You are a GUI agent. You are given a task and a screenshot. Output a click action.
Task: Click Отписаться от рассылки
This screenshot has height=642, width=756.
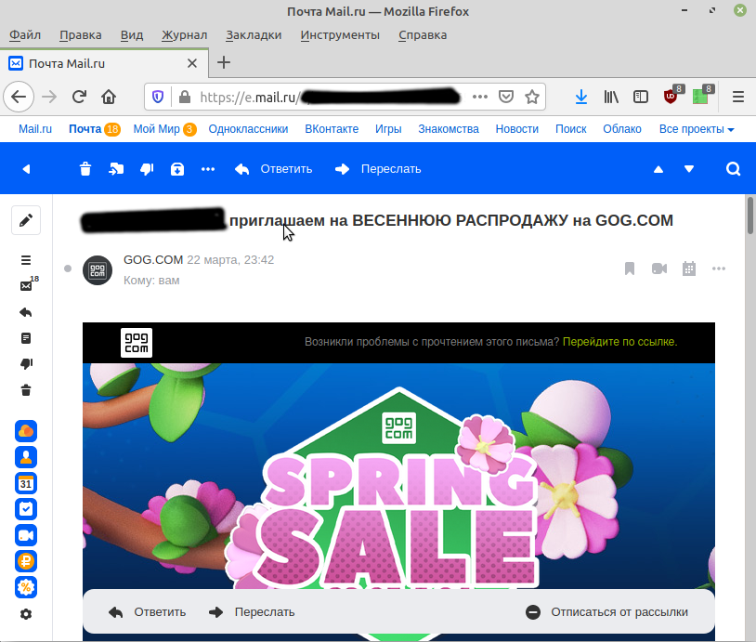click(606, 612)
